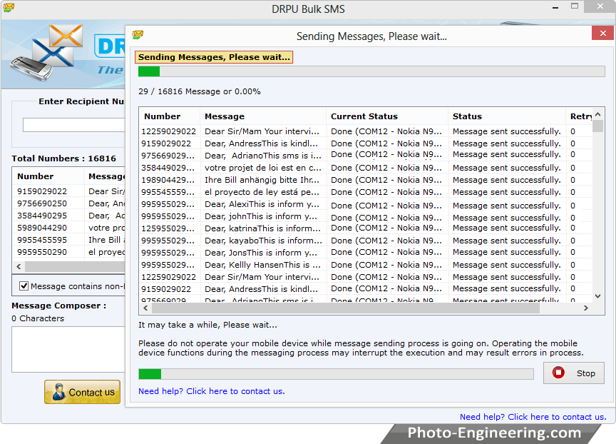Click the yellow 'Sending Messages, Please wait...' label
This screenshot has height=444, width=616.
tap(214, 57)
